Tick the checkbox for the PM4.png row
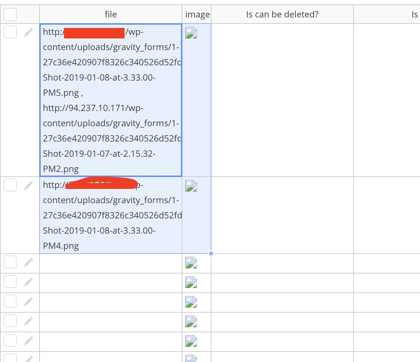 [x=10, y=185]
